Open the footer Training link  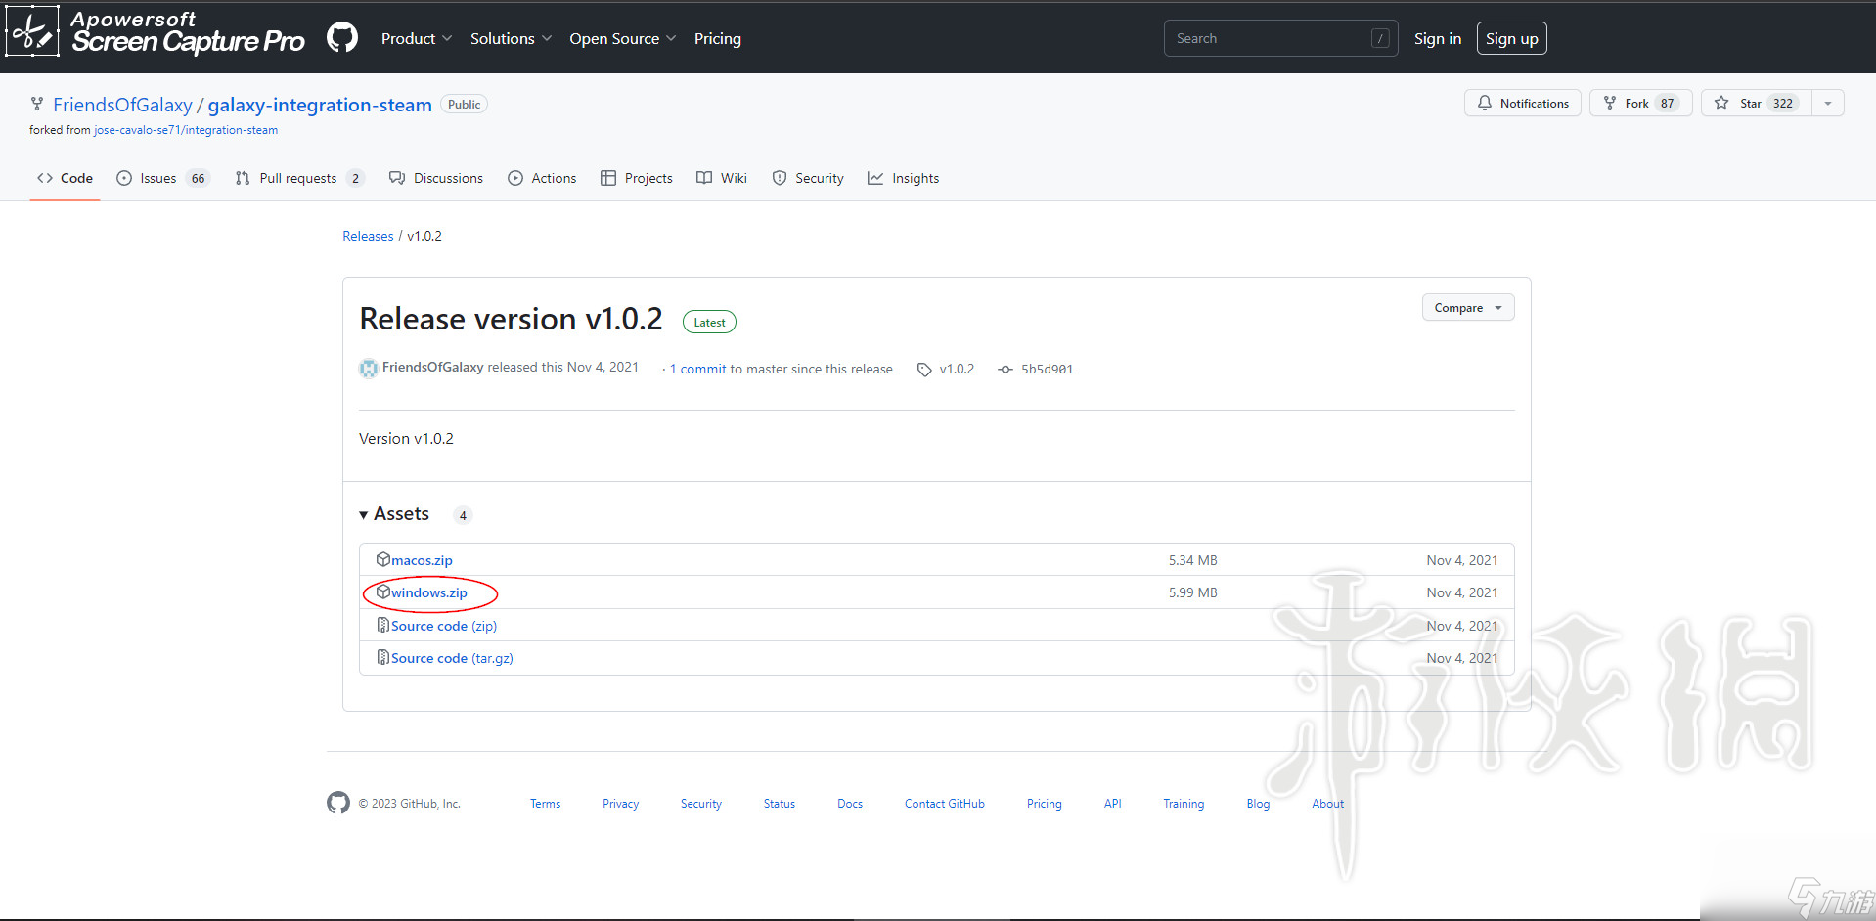[x=1184, y=804]
